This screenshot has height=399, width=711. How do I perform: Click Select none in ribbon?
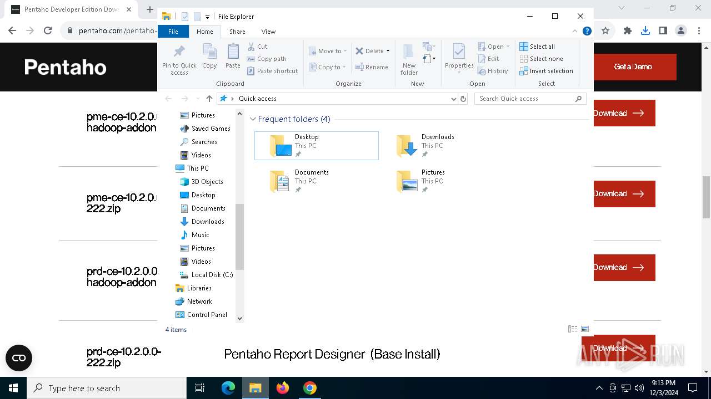[x=541, y=59]
